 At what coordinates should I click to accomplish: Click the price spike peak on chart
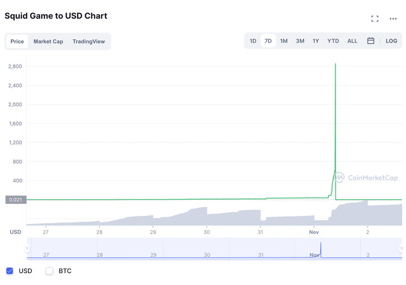[336, 64]
